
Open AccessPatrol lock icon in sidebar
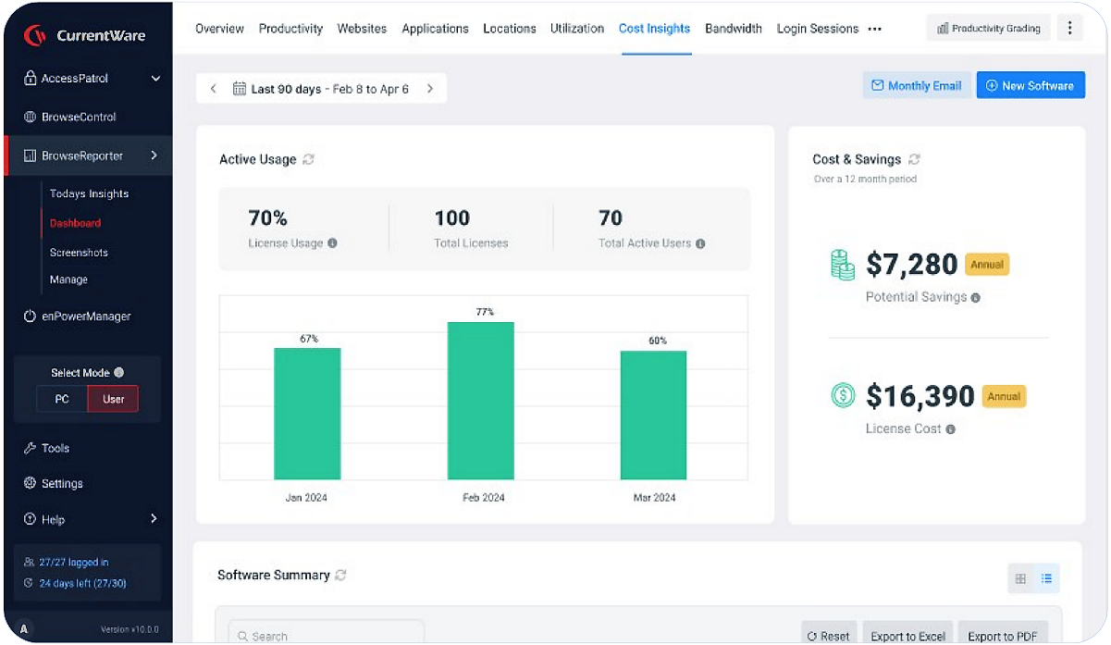30,79
